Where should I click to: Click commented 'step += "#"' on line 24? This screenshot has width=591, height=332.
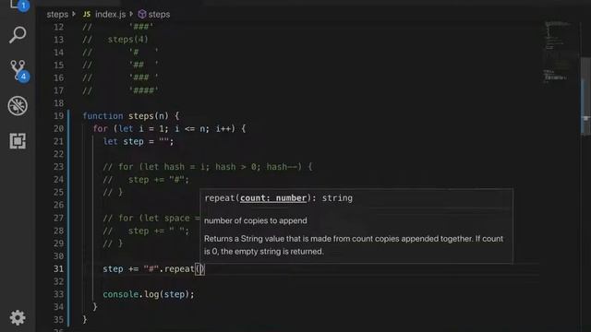tap(158, 180)
